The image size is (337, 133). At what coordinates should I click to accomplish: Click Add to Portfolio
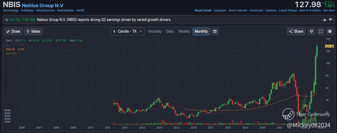(x=310, y=10)
